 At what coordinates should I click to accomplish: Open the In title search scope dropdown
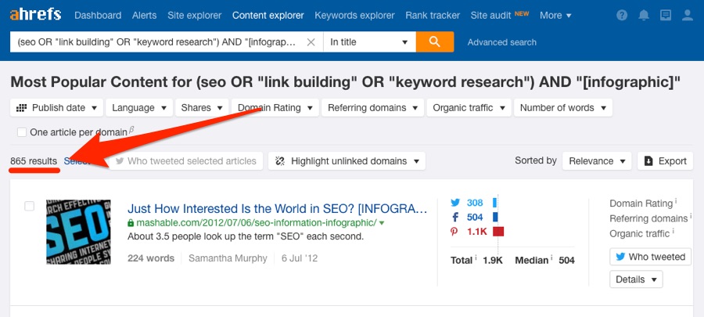(369, 42)
